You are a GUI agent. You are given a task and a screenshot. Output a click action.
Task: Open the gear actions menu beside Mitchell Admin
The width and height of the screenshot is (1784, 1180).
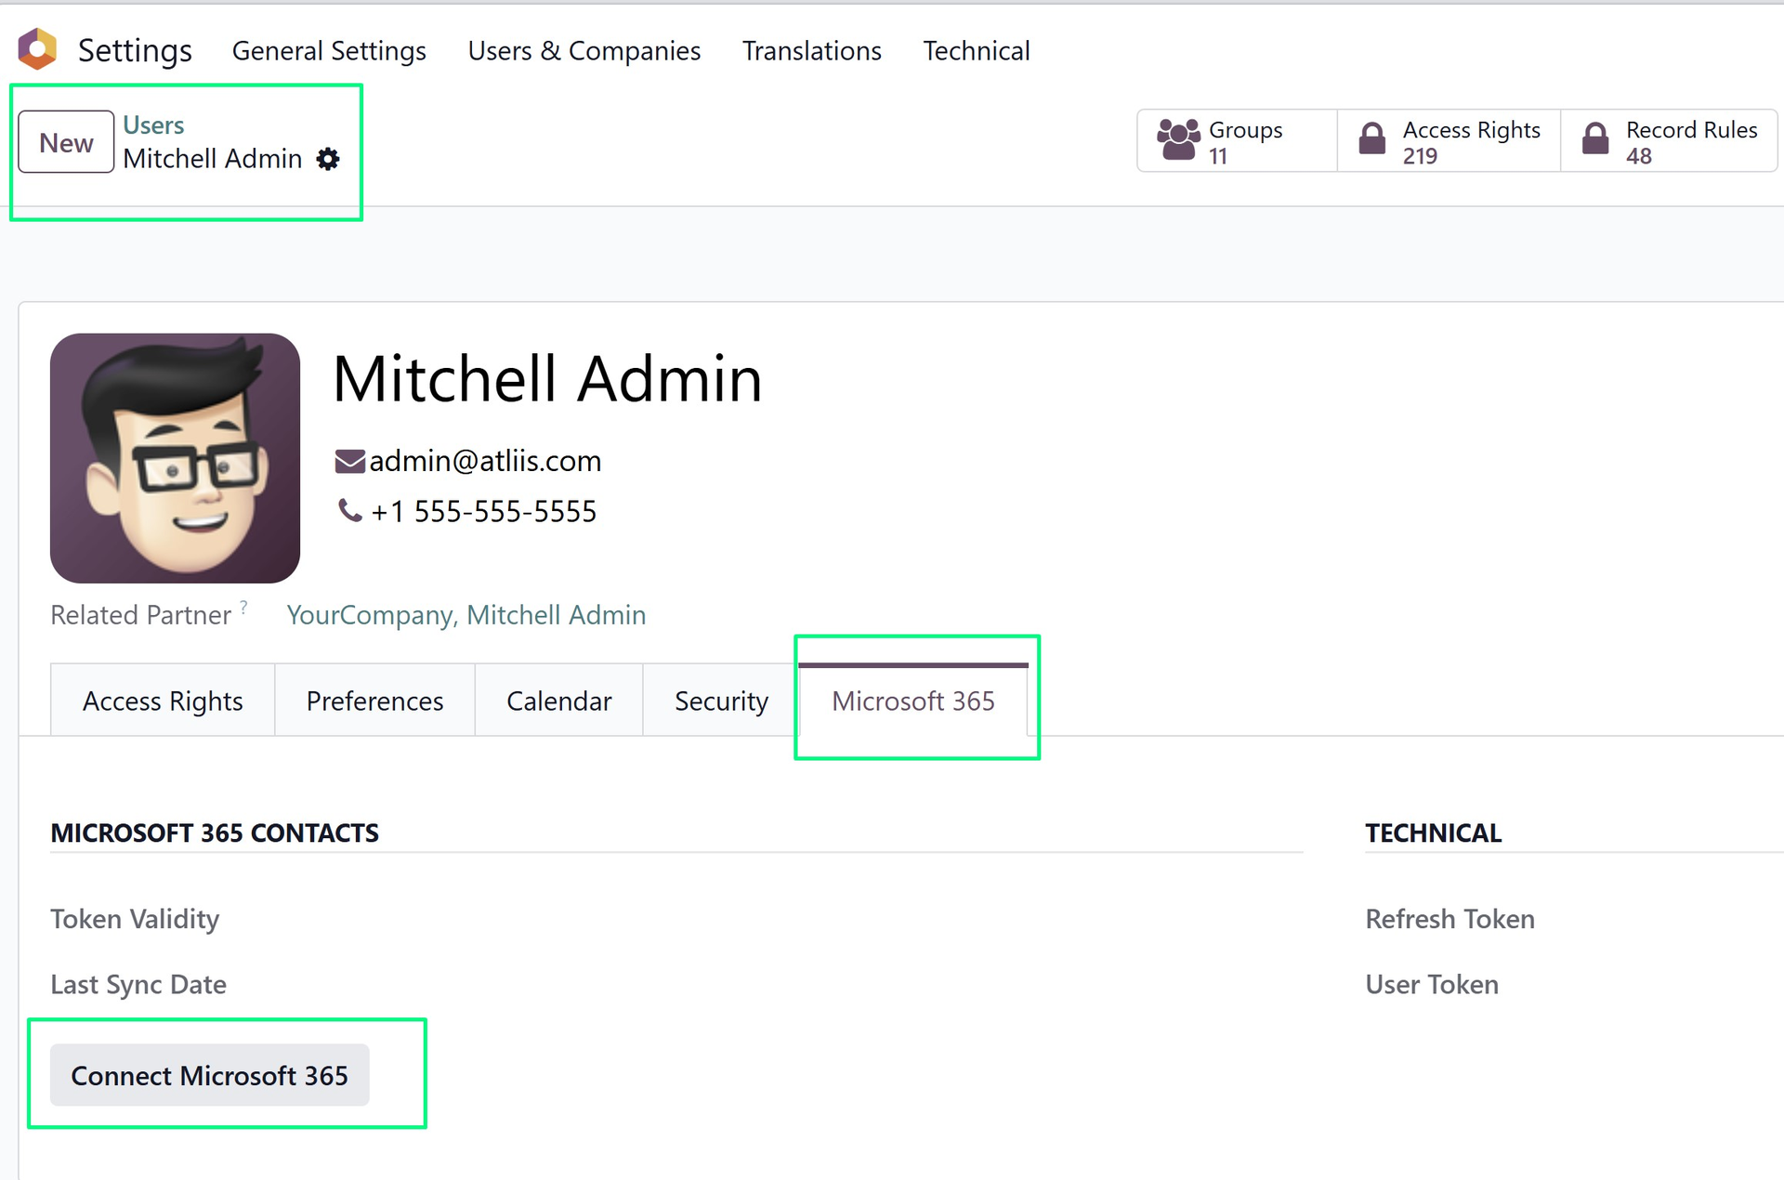tap(328, 159)
